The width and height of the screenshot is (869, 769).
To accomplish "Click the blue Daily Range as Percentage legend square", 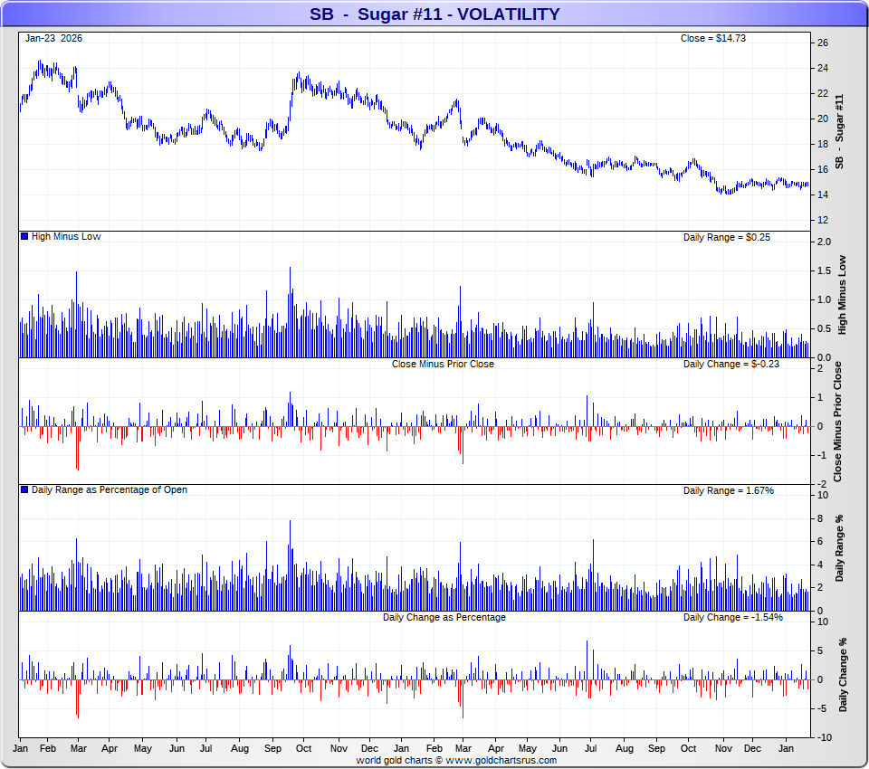I will [24, 490].
